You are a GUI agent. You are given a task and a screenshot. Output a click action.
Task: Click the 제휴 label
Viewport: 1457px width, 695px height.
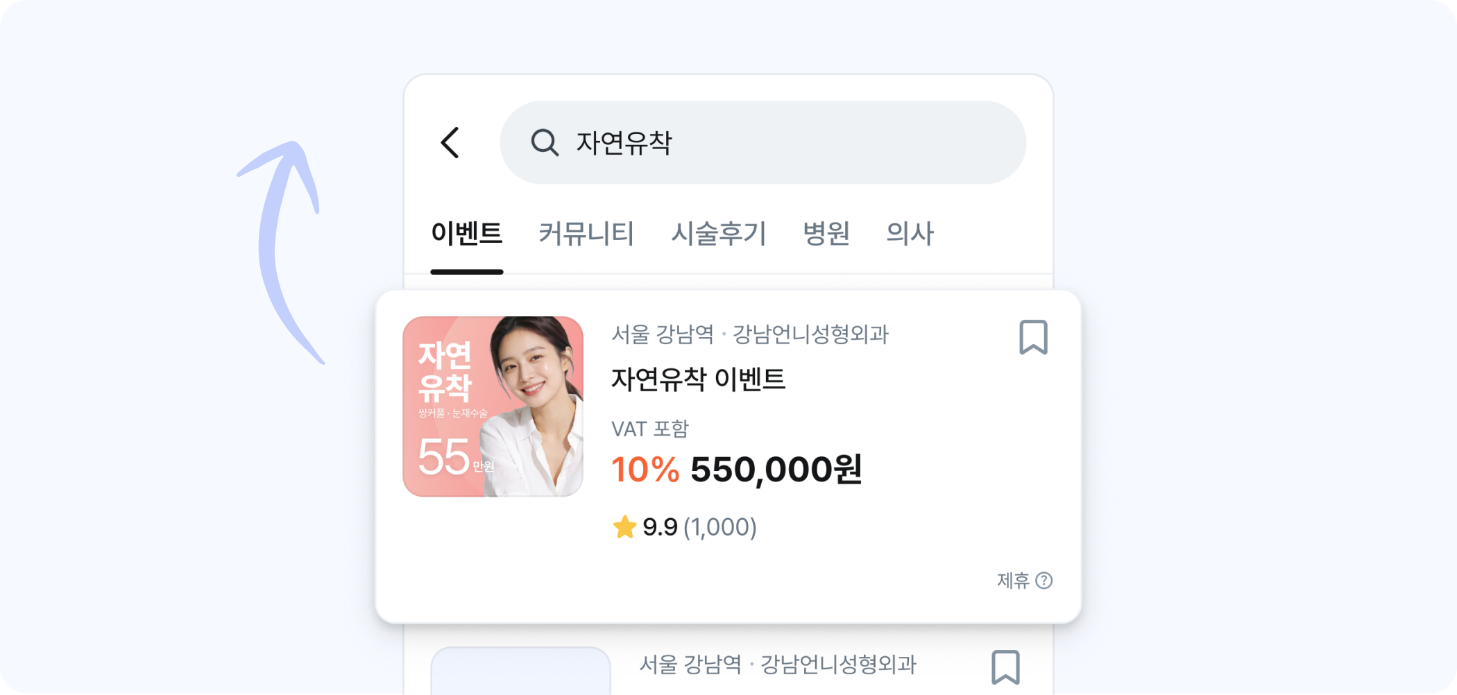[x=1013, y=581]
